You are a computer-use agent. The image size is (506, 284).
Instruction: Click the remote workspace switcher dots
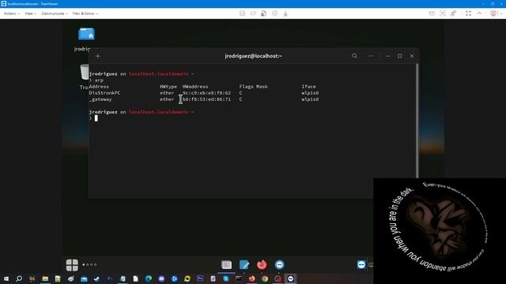pyautogui.click(x=89, y=265)
